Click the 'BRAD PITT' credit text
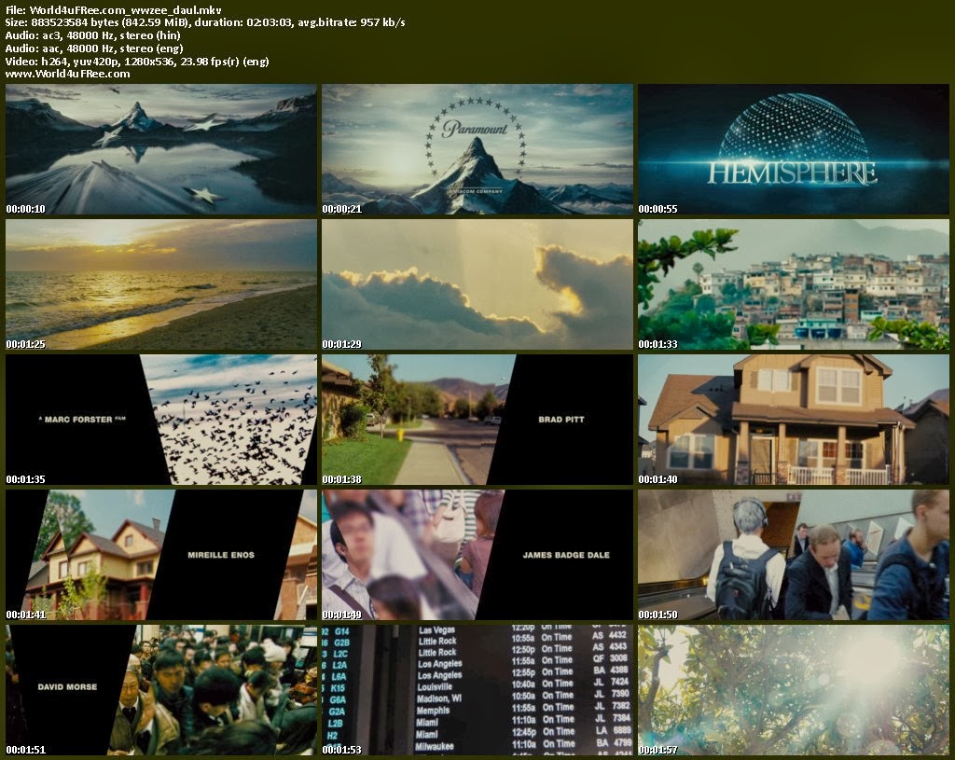The width and height of the screenshot is (955, 760). [561, 420]
